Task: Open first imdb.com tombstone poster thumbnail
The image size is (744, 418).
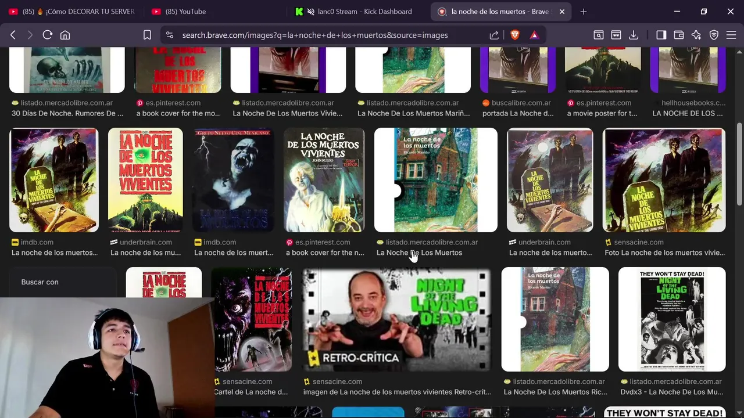Action: point(54,180)
